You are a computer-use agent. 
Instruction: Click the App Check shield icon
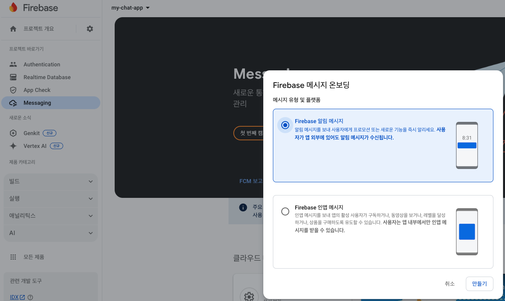[x=13, y=90]
